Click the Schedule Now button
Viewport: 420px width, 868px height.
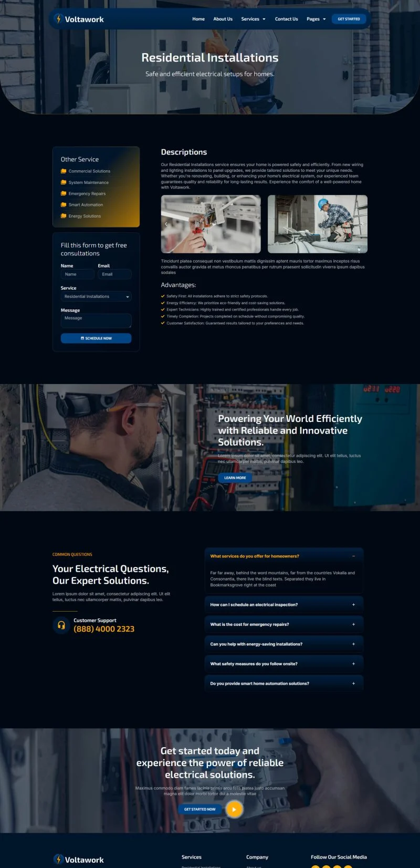tap(96, 338)
